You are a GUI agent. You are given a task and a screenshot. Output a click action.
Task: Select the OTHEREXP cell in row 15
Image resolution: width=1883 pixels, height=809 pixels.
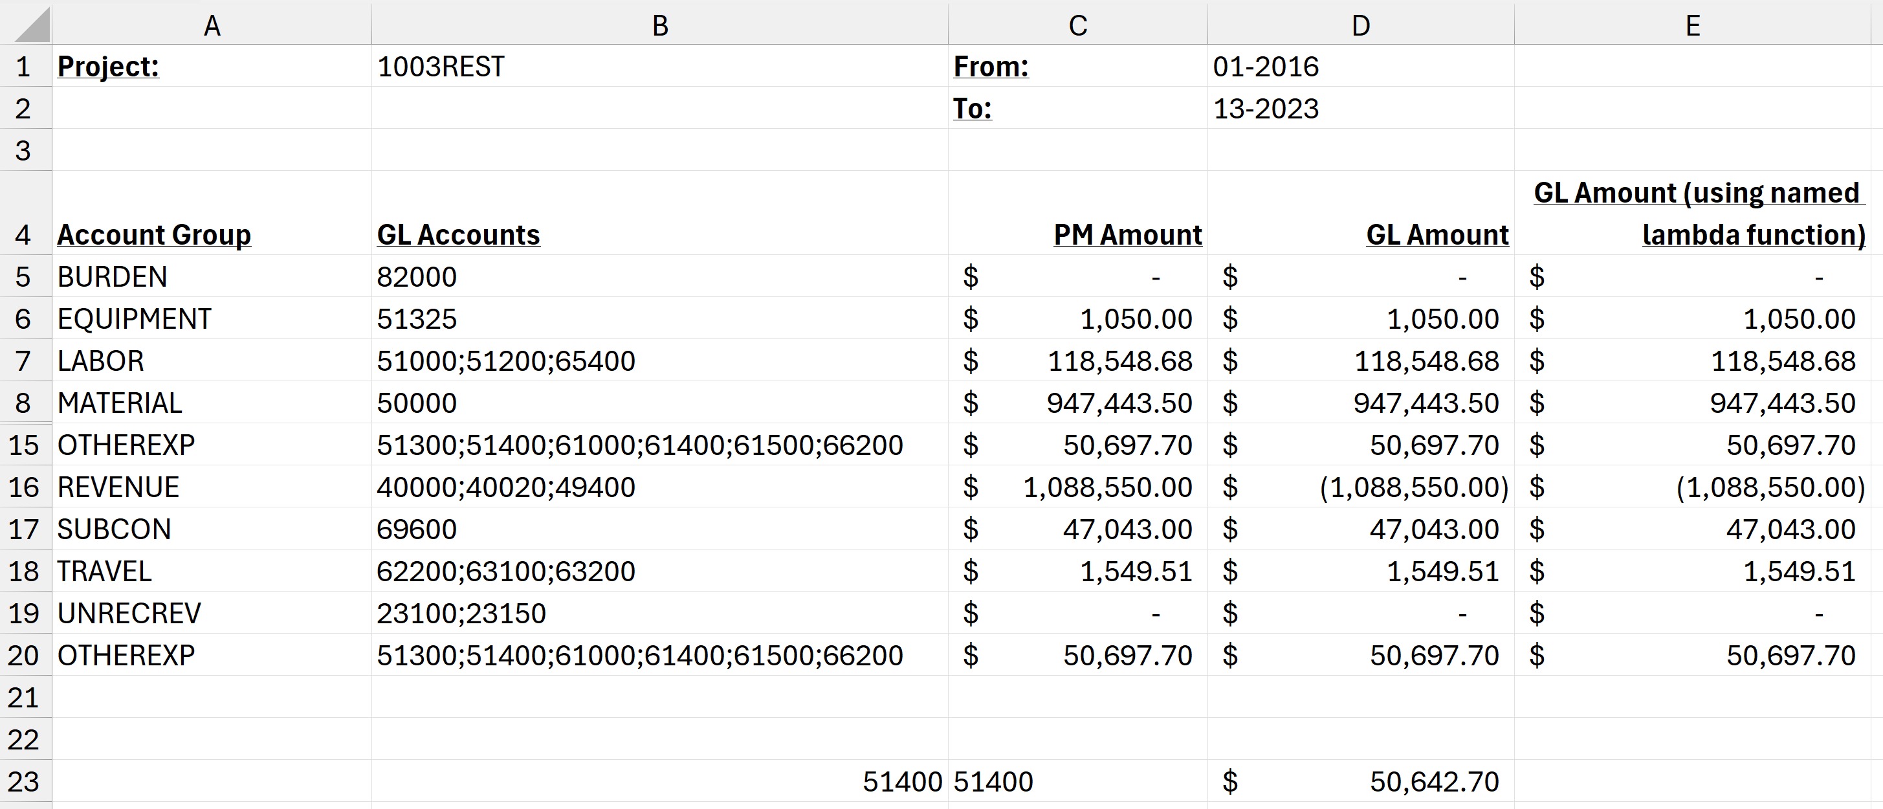tap(212, 445)
